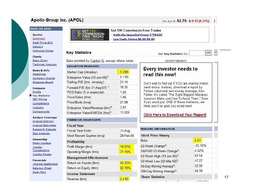The image size is (254, 196).
Task: Open the Capital IQ link
Action: (97, 61)
